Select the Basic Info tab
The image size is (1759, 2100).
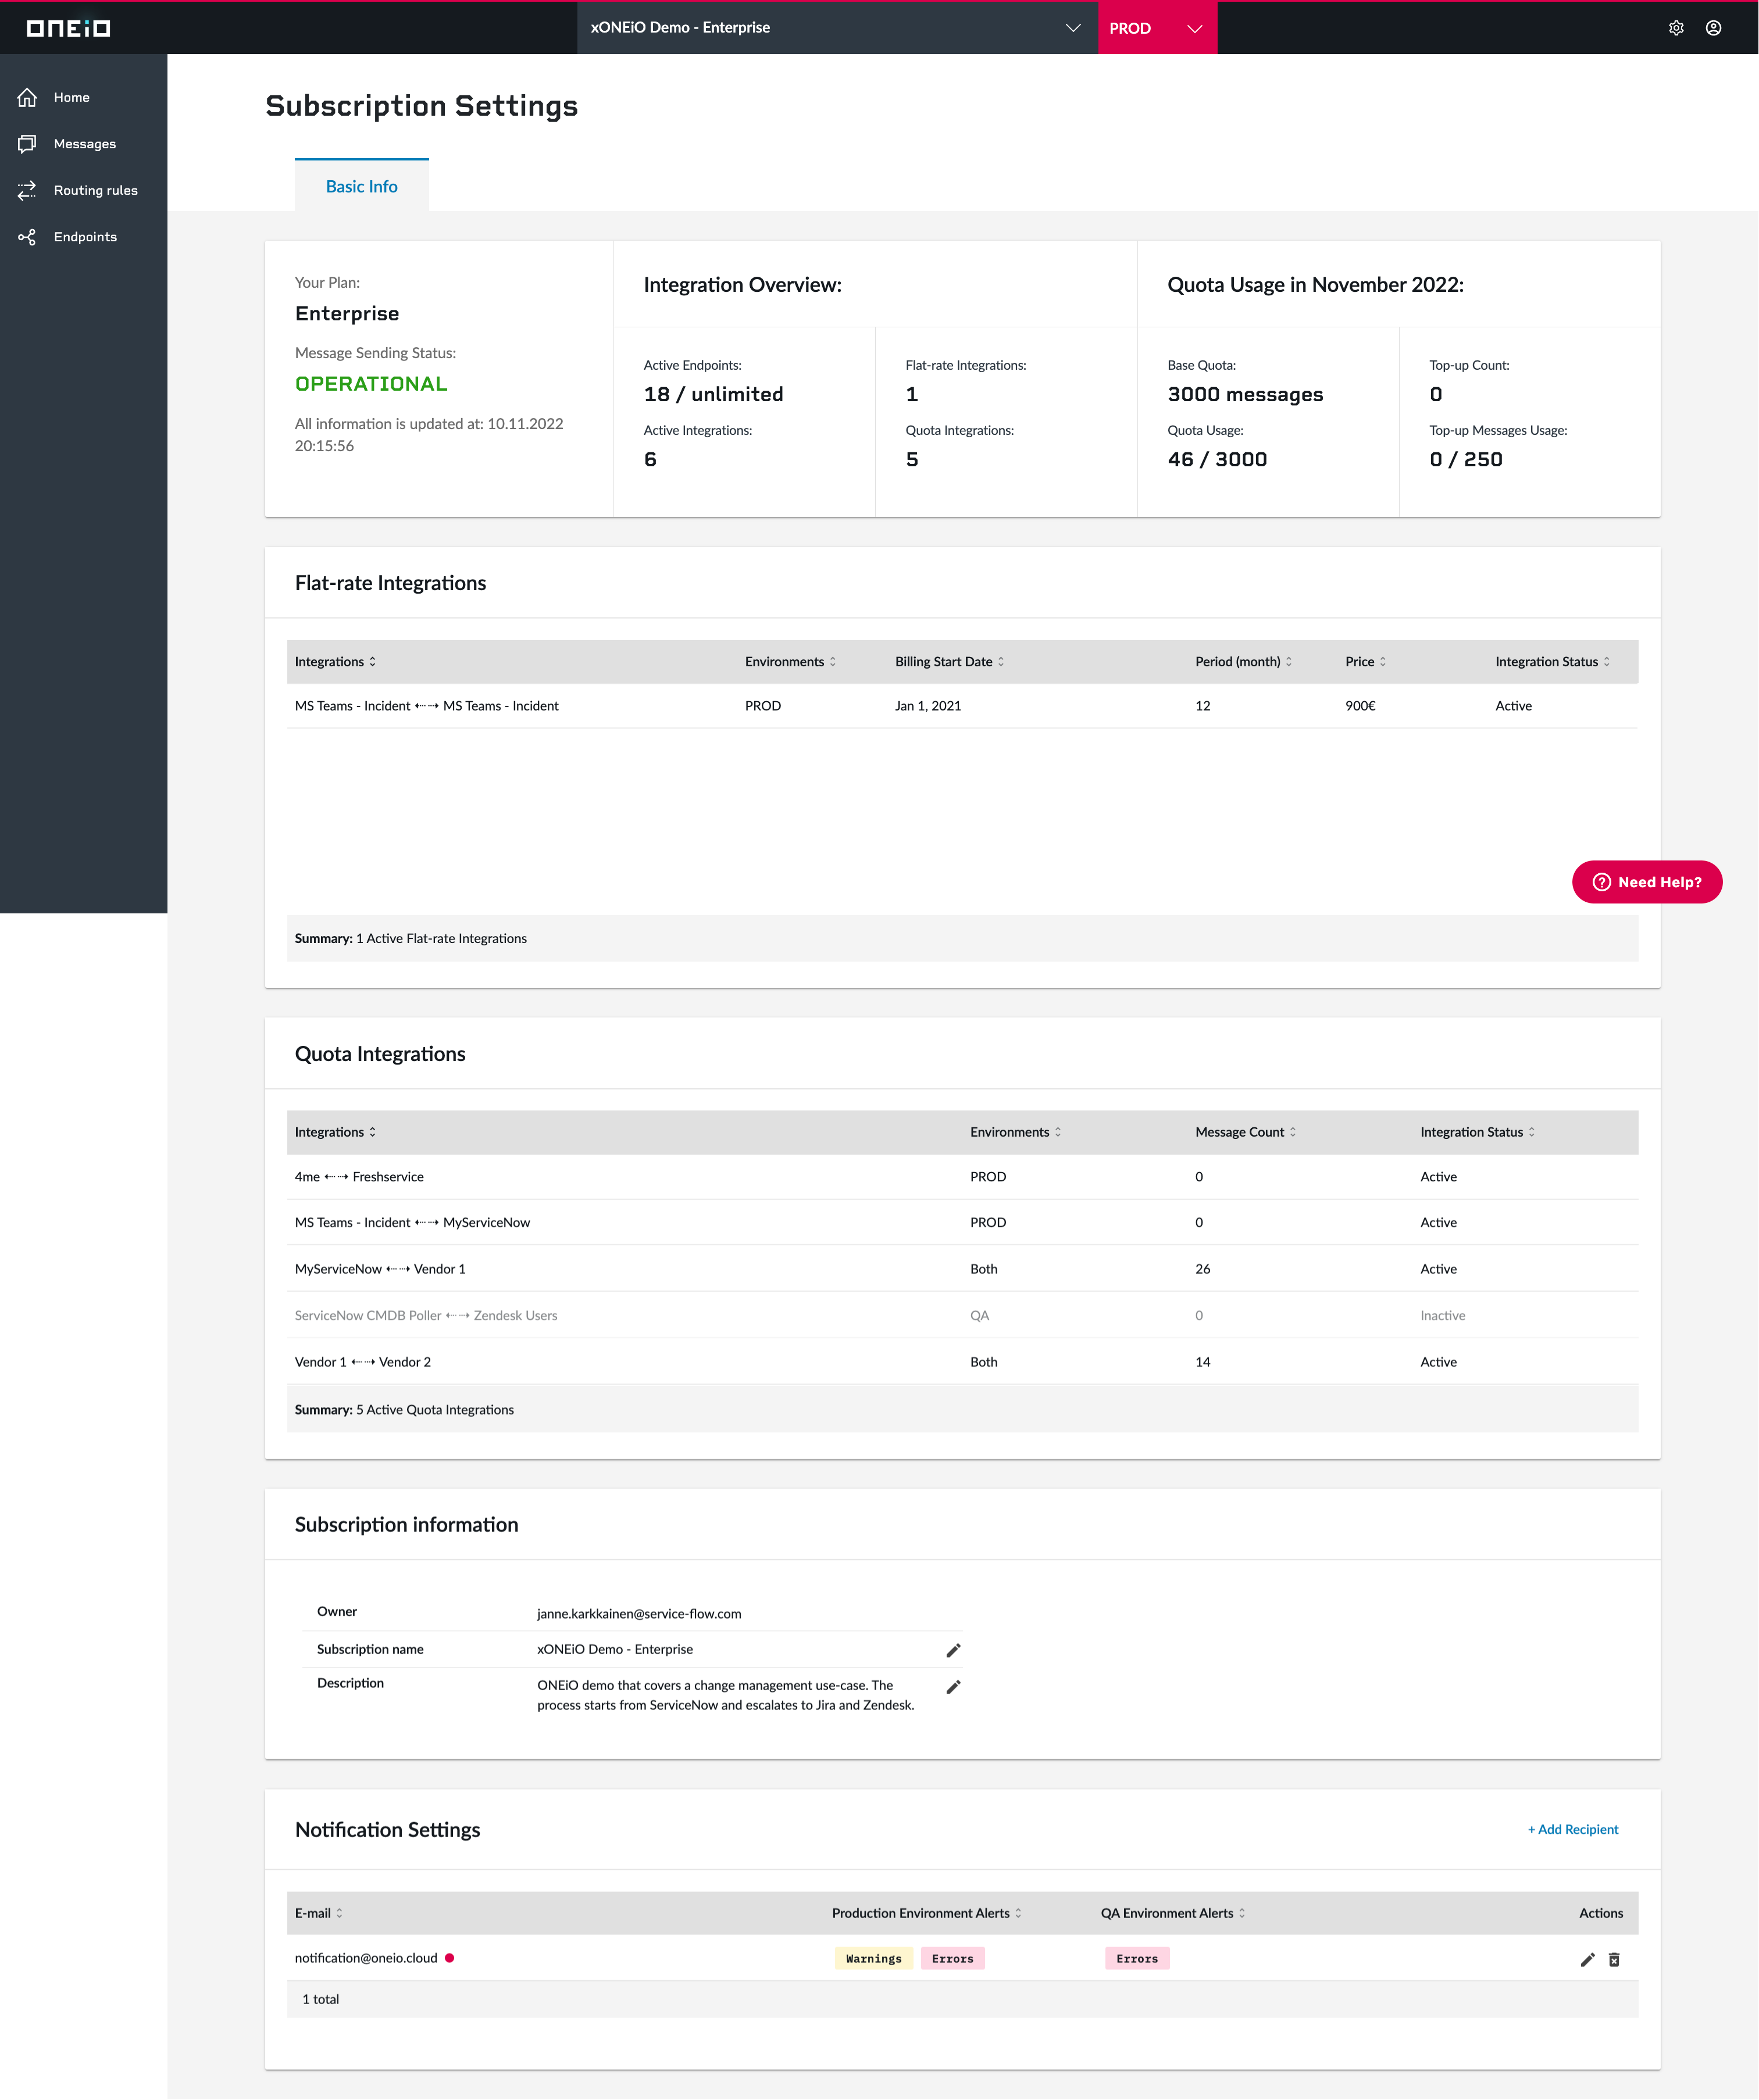point(361,186)
